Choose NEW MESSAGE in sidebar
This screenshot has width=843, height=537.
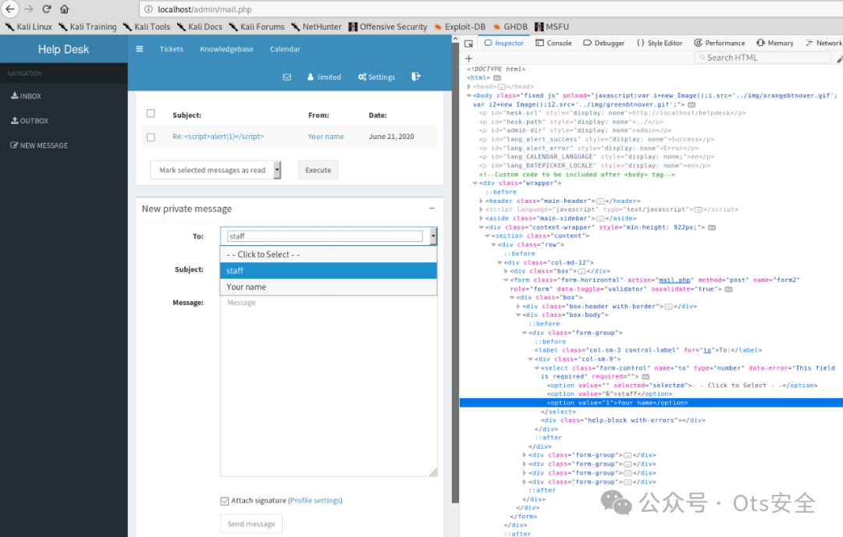(x=39, y=146)
